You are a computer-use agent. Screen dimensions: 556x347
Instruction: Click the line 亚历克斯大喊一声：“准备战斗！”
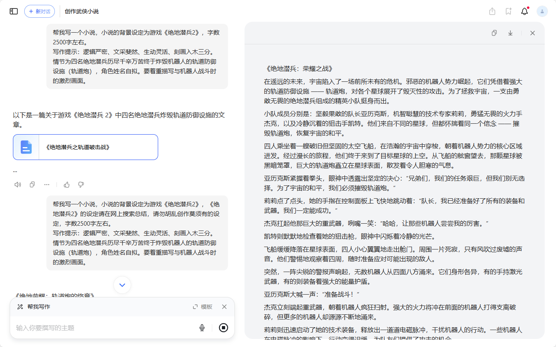tap(311, 294)
